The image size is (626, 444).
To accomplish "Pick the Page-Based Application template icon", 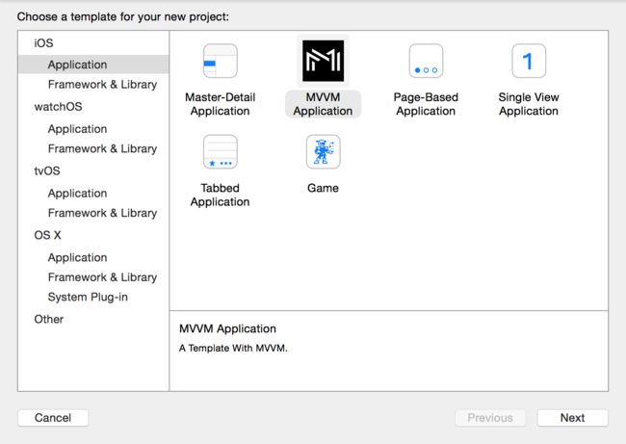I will pos(426,61).
